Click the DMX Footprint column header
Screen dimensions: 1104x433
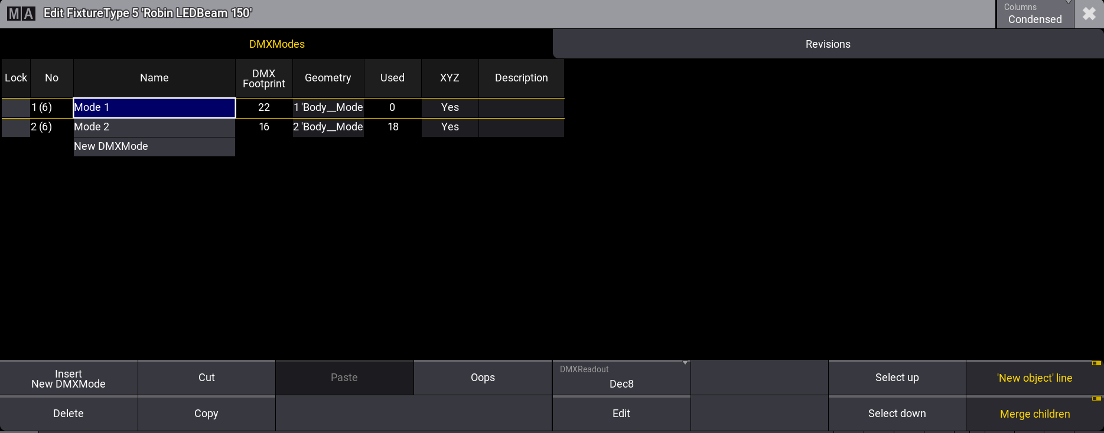point(264,78)
